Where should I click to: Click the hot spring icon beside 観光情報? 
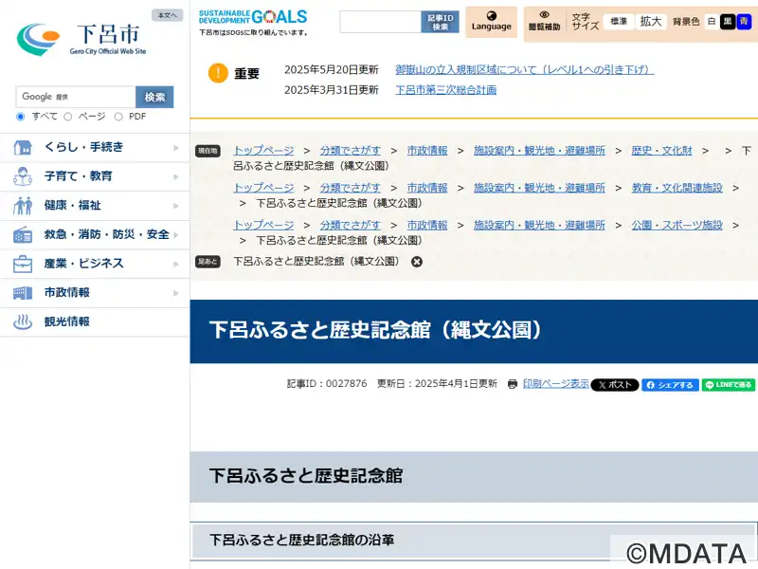[23, 321]
